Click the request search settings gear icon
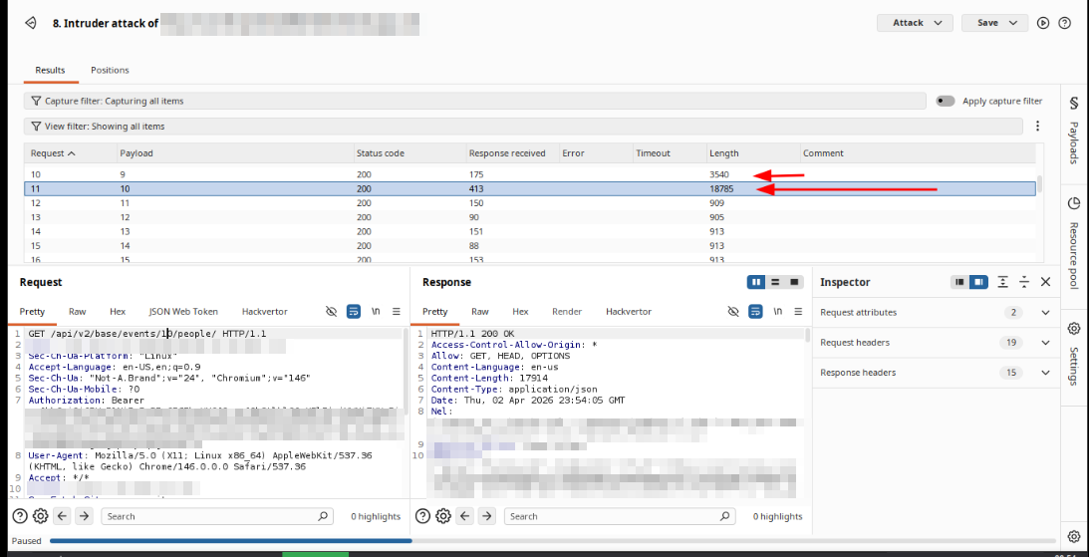 click(40, 516)
